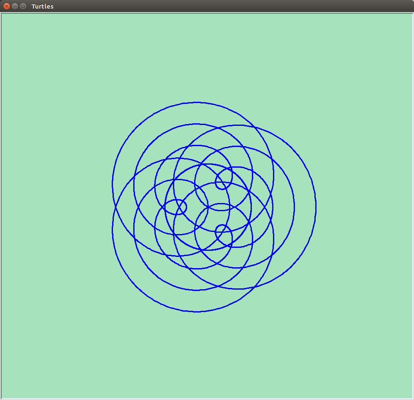Screen dimensions: 414x400
Task: Click the empty canvas right of the circles
Action: [367, 207]
